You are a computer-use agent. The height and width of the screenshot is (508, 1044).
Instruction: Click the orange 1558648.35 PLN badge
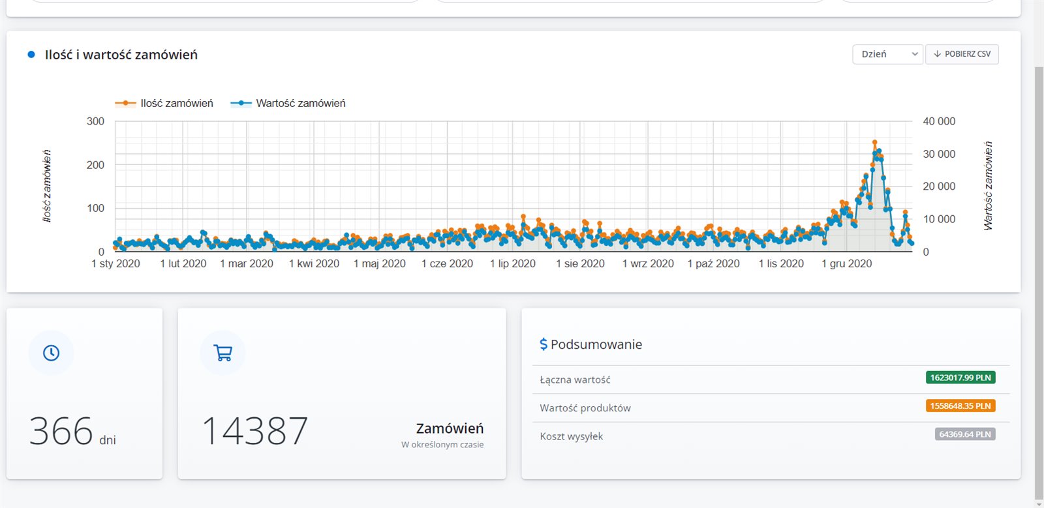click(960, 406)
